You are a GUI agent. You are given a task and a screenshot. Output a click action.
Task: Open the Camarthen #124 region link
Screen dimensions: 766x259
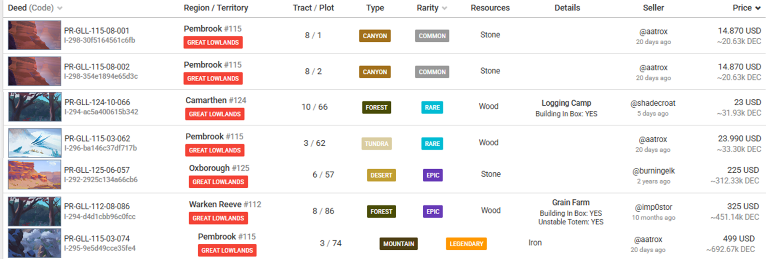point(216,100)
